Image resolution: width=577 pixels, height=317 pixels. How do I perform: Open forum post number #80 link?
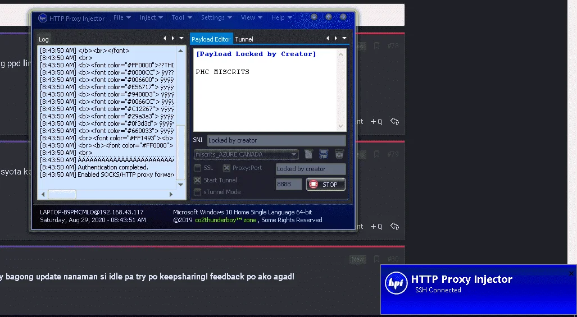(x=393, y=259)
